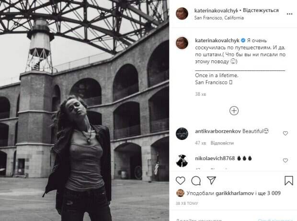This screenshot has height=221, width=297.
Task: Open antikvarborzenkov's profile picture
Action: [182, 133]
